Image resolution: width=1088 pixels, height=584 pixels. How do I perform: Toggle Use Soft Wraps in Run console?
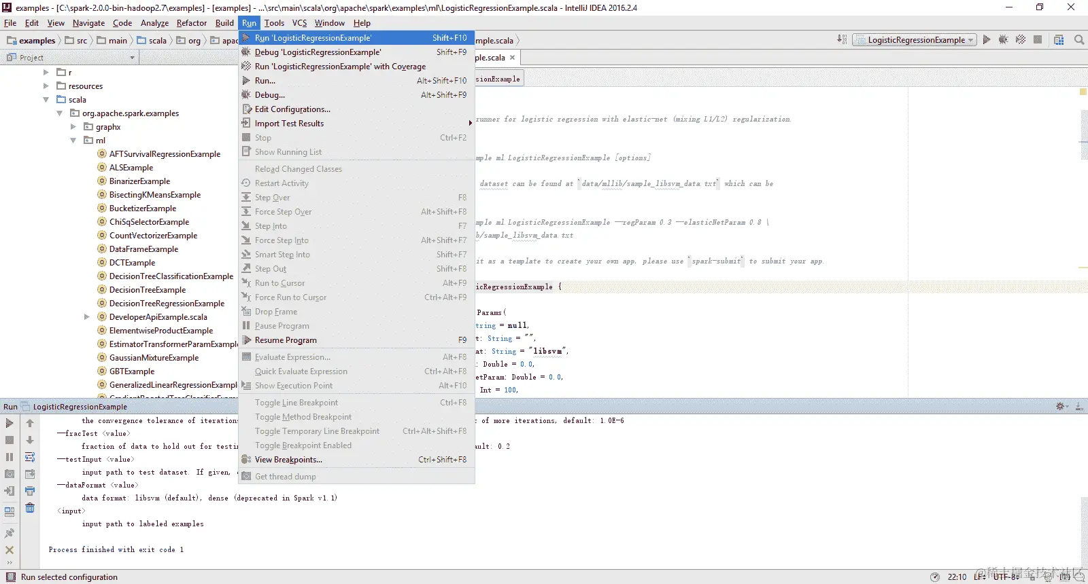pos(30,457)
